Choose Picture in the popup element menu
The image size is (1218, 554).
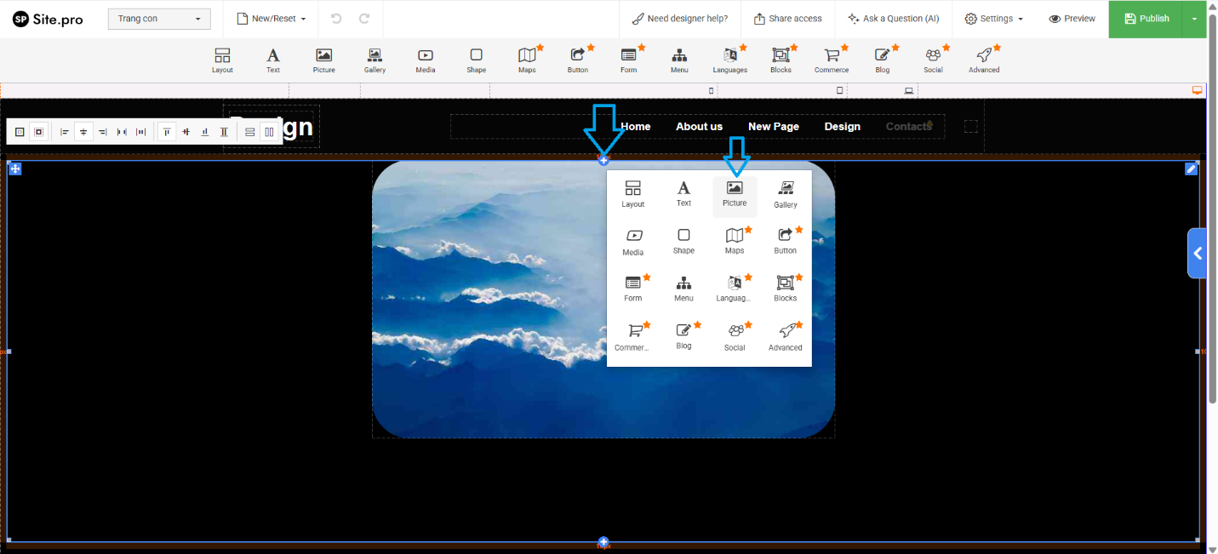pos(735,193)
